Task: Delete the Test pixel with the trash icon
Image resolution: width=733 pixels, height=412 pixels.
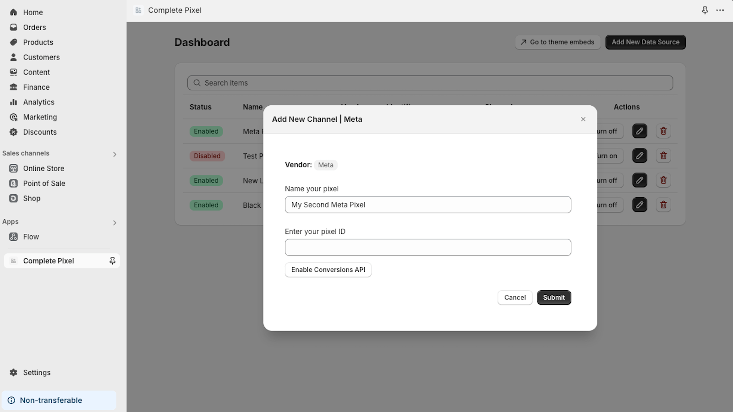Action: pos(663,156)
